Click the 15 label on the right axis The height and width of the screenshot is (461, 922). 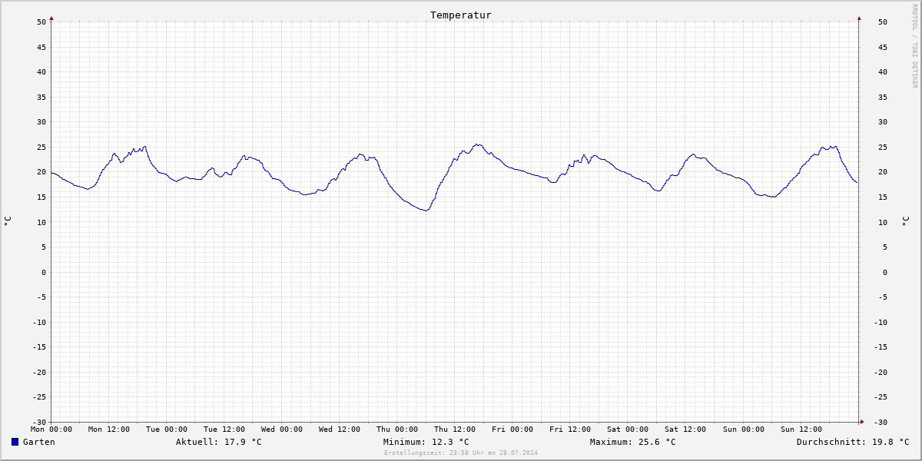tap(883, 197)
